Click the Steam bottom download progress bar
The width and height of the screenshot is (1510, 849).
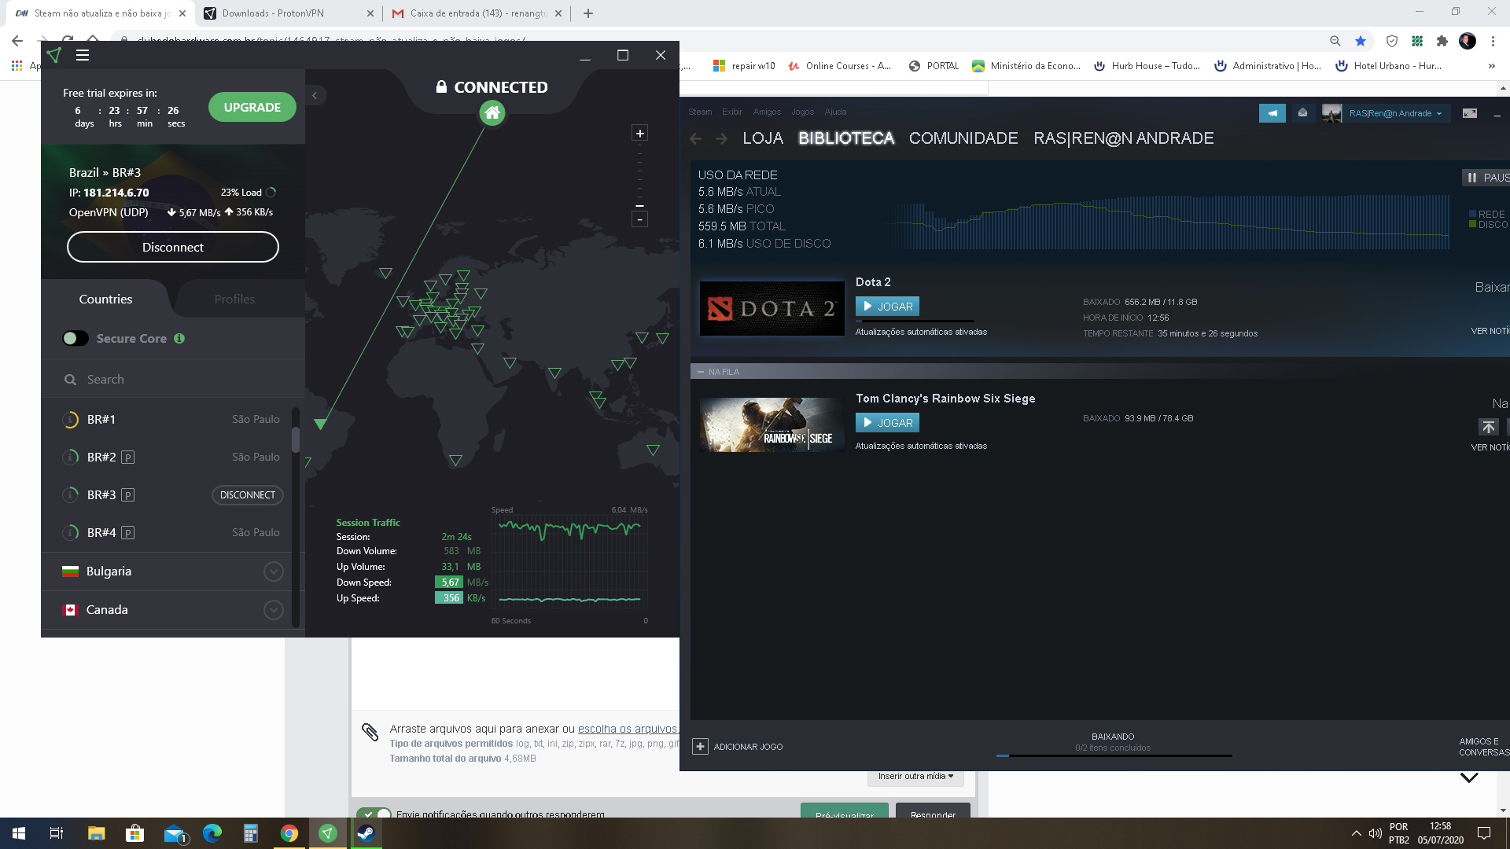[1114, 755]
